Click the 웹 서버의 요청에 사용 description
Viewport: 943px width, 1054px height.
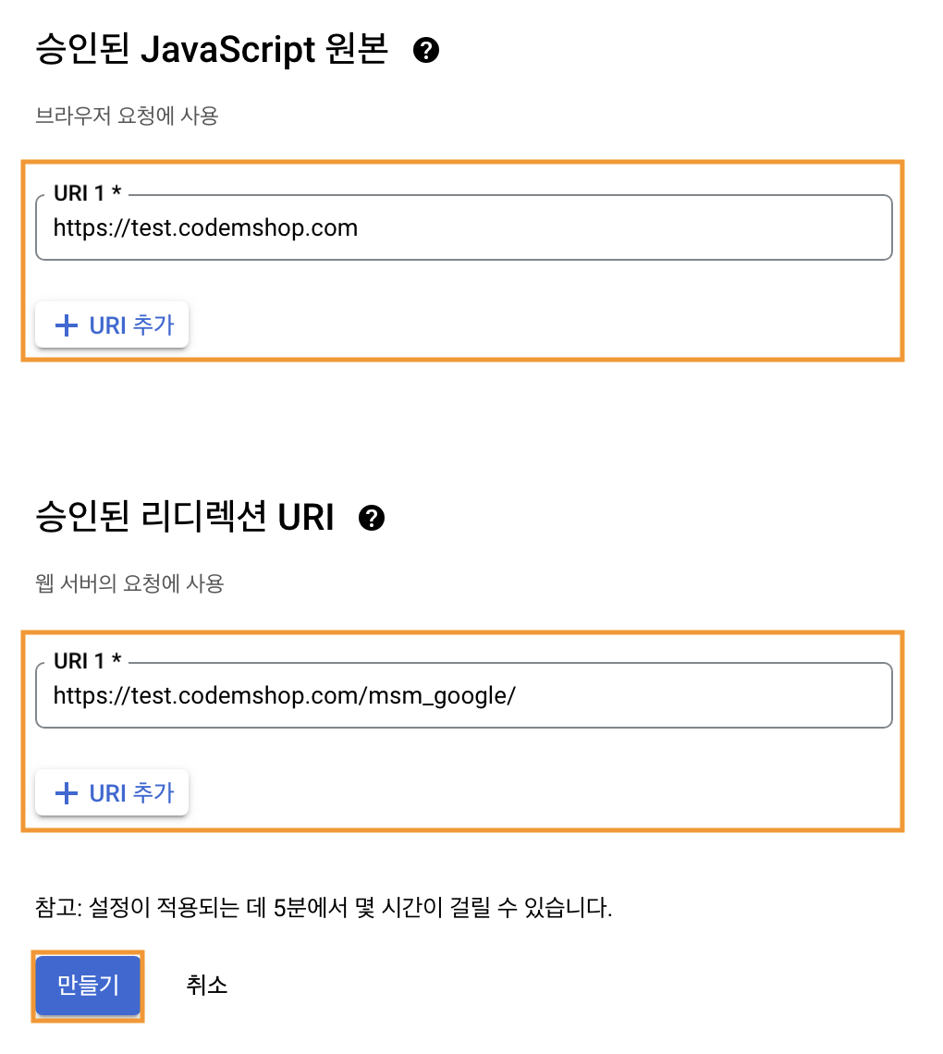[x=129, y=583]
